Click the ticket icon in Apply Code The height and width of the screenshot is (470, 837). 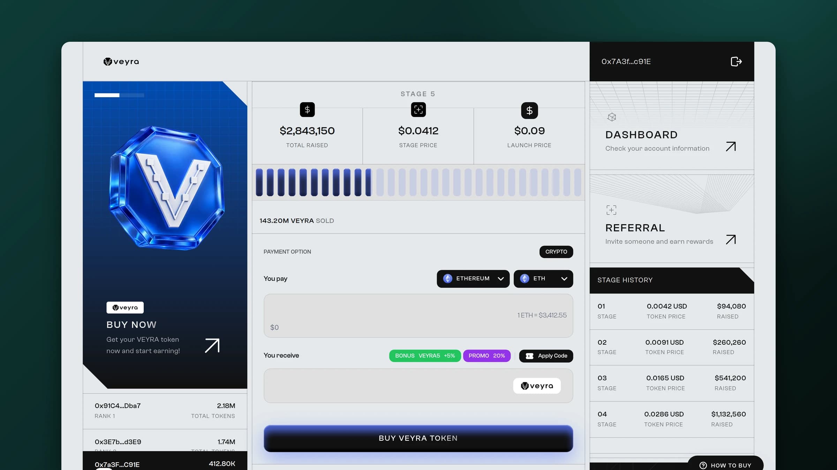[x=529, y=356]
